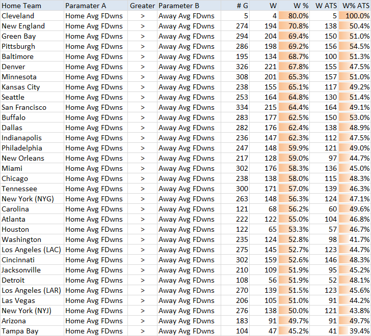Select the Las Vegas team cell
Viewport: 371px width, 336px height.
tap(32, 300)
